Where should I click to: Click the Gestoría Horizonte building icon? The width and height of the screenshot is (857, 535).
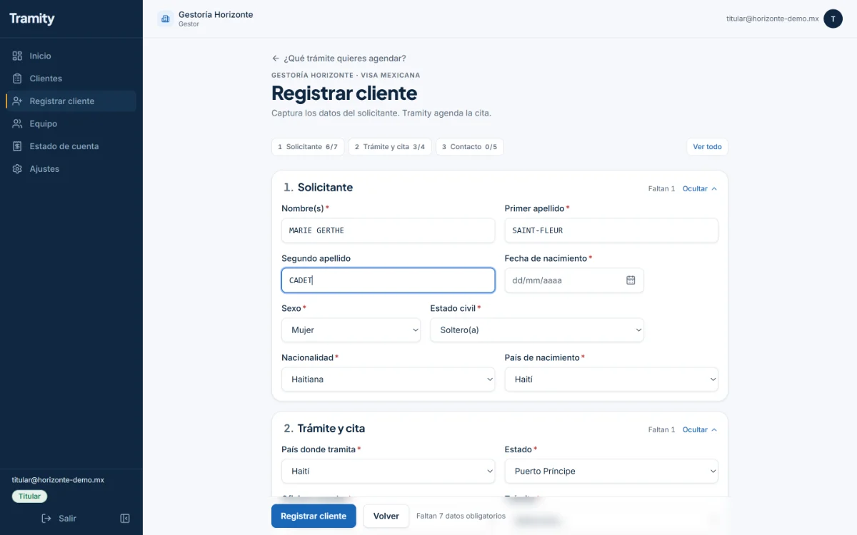point(165,19)
